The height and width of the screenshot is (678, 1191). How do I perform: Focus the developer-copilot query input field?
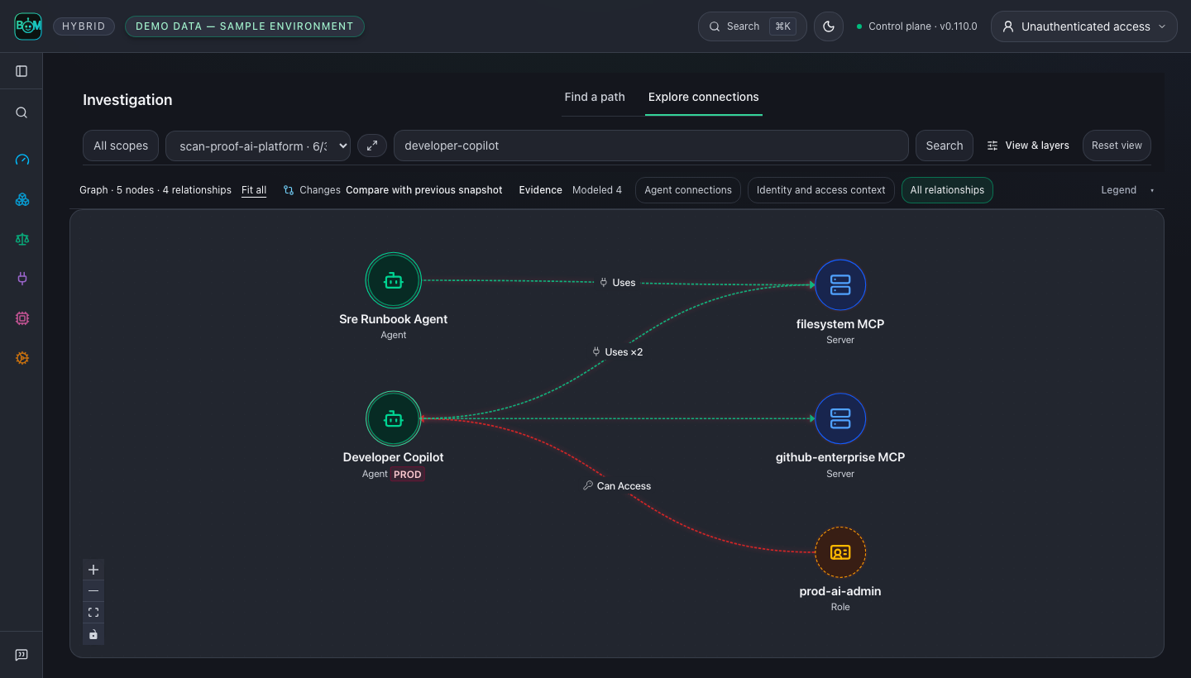click(x=652, y=146)
